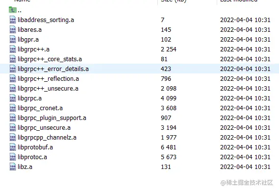The height and width of the screenshot is (192, 279).
Task: Select the highlighted libgrpc++_error_details.a row
Action: pos(139,69)
